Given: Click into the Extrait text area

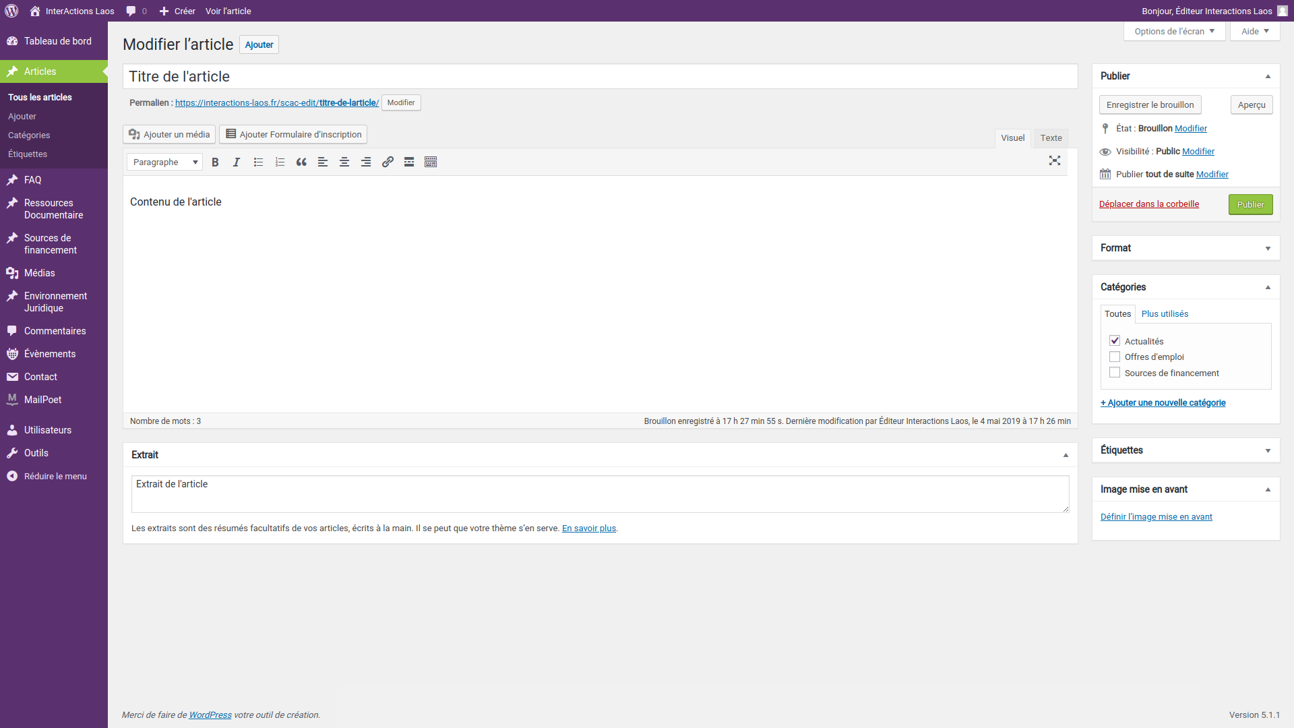Looking at the screenshot, I should pos(600,494).
